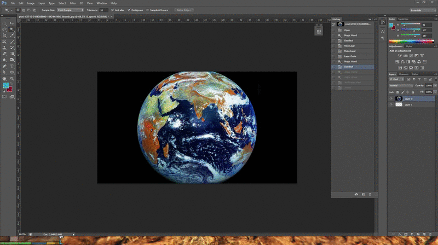
Task: Select the Eraser tool
Action: (x=4, y=54)
